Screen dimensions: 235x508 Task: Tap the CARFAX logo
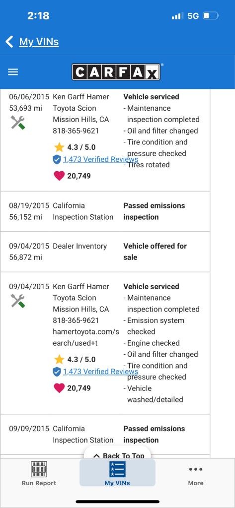coord(116,72)
